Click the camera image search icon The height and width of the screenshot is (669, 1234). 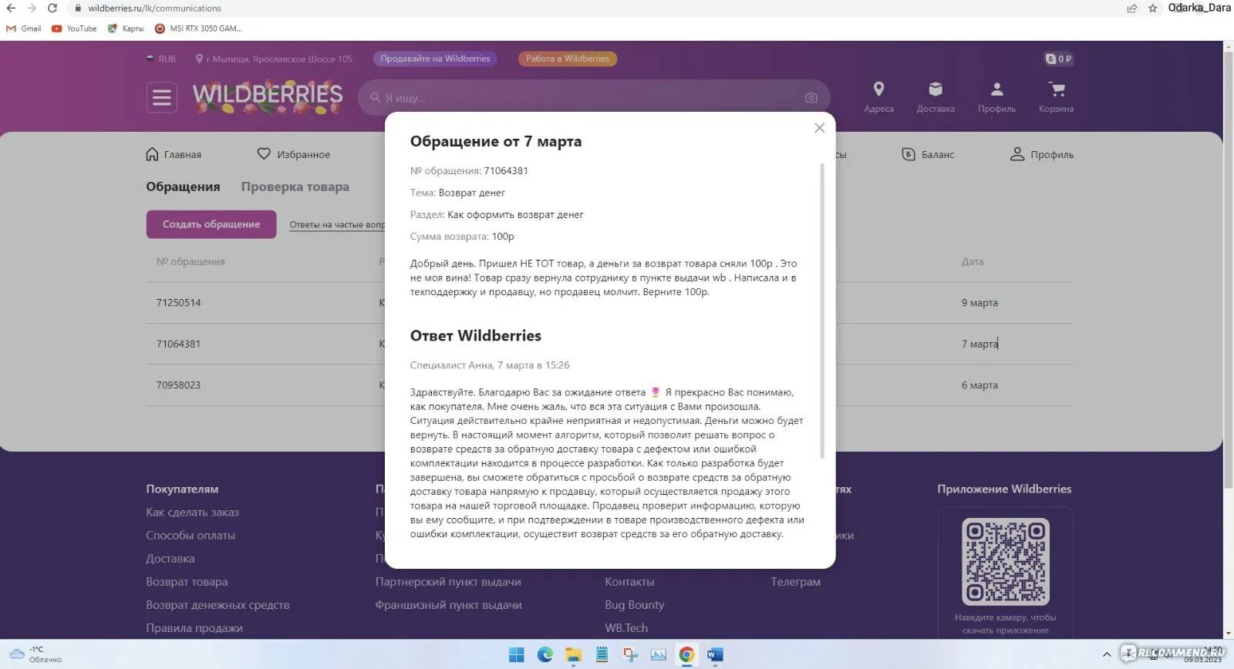pos(811,98)
